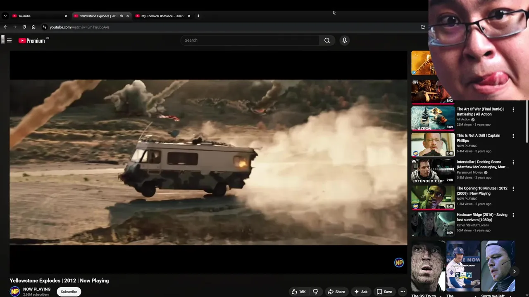
Task: Open The SS Try to short thumbnail
Action: (x=428, y=266)
